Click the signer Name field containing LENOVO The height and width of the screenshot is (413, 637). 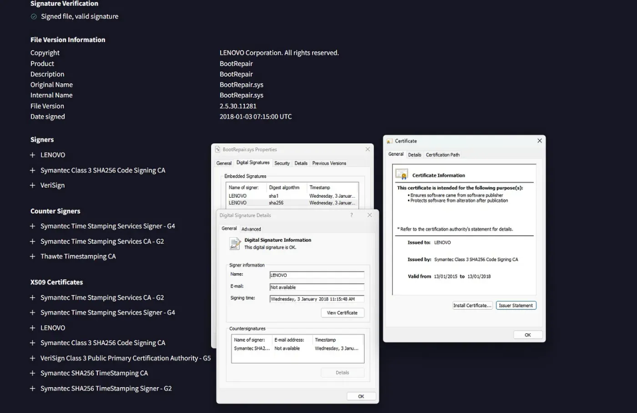[317, 275]
